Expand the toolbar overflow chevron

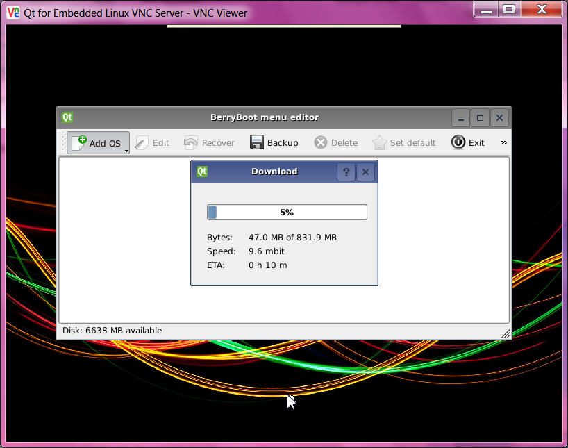tap(503, 143)
